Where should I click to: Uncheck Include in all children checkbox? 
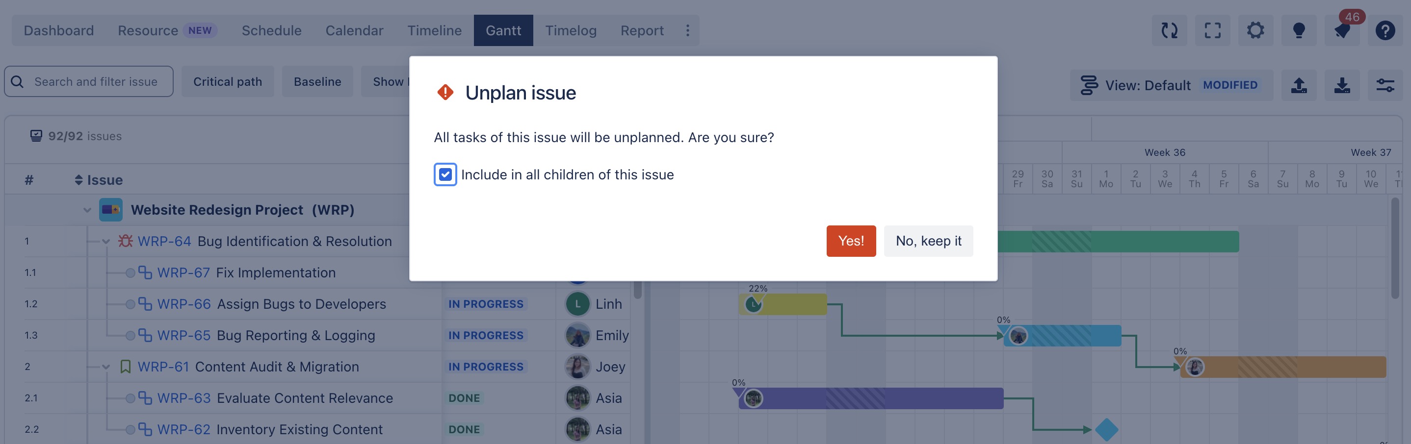pos(445,174)
